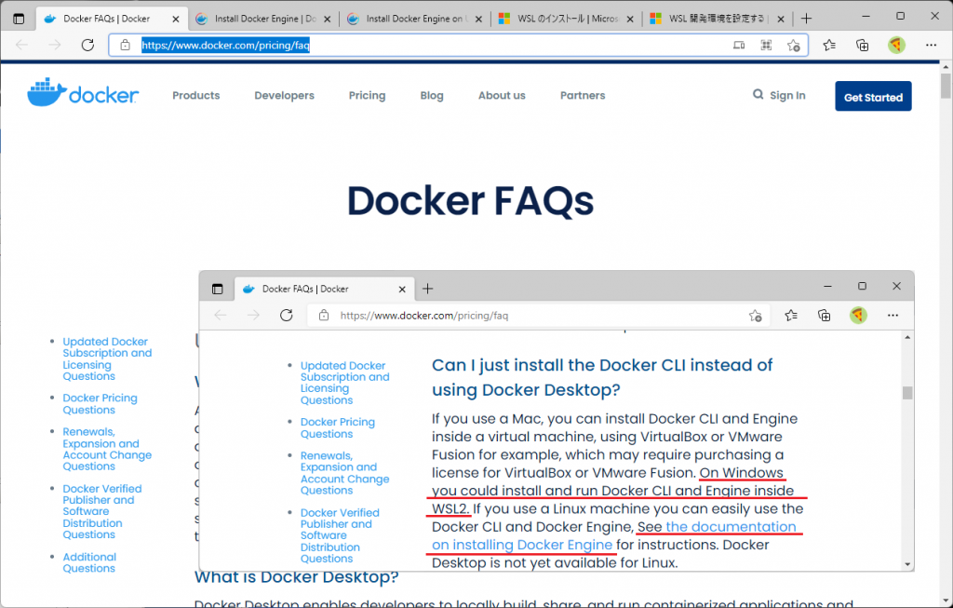The height and width of the screenshot is (608, 953).
Task: Open a new tab in the inner browser window
Action: point(428,289)
